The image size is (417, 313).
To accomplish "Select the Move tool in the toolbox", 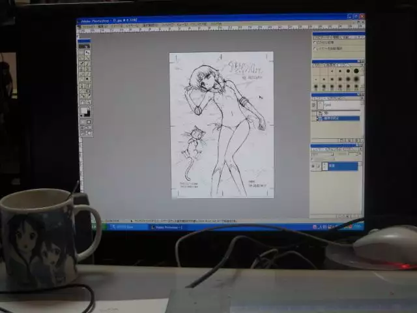I will [88, 53].
